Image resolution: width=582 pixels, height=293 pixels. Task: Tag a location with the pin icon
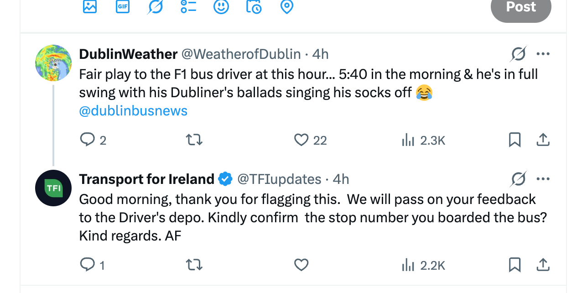(x=286, y=6)
